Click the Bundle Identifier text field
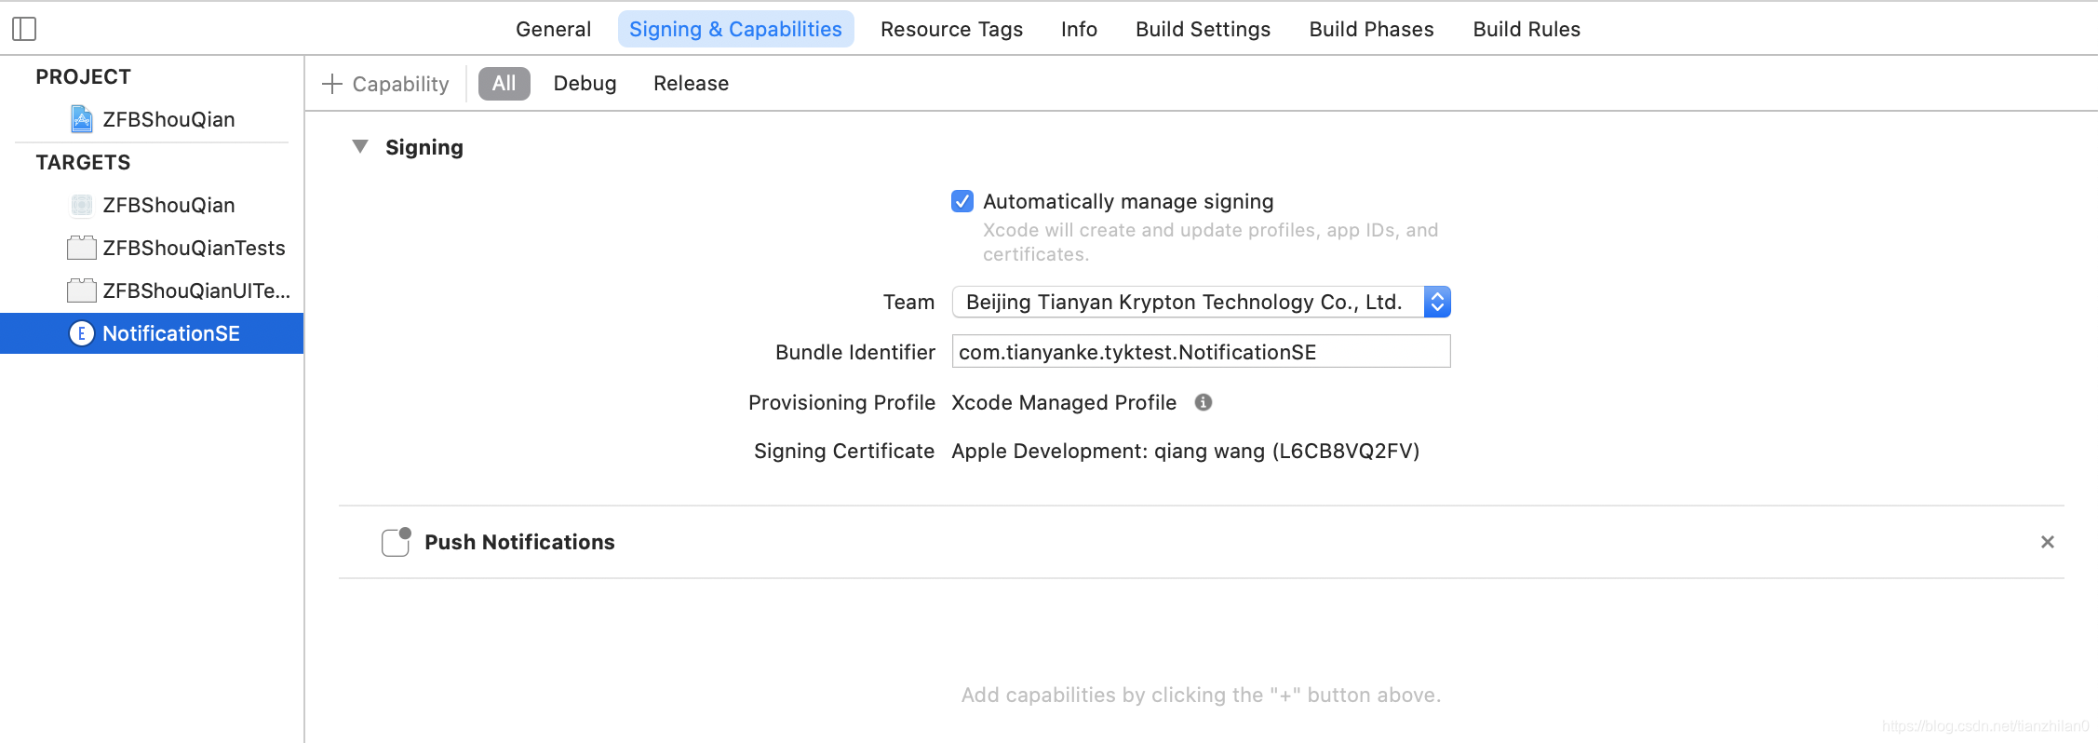2098x743 pixels. click(x=1201, y=352)
